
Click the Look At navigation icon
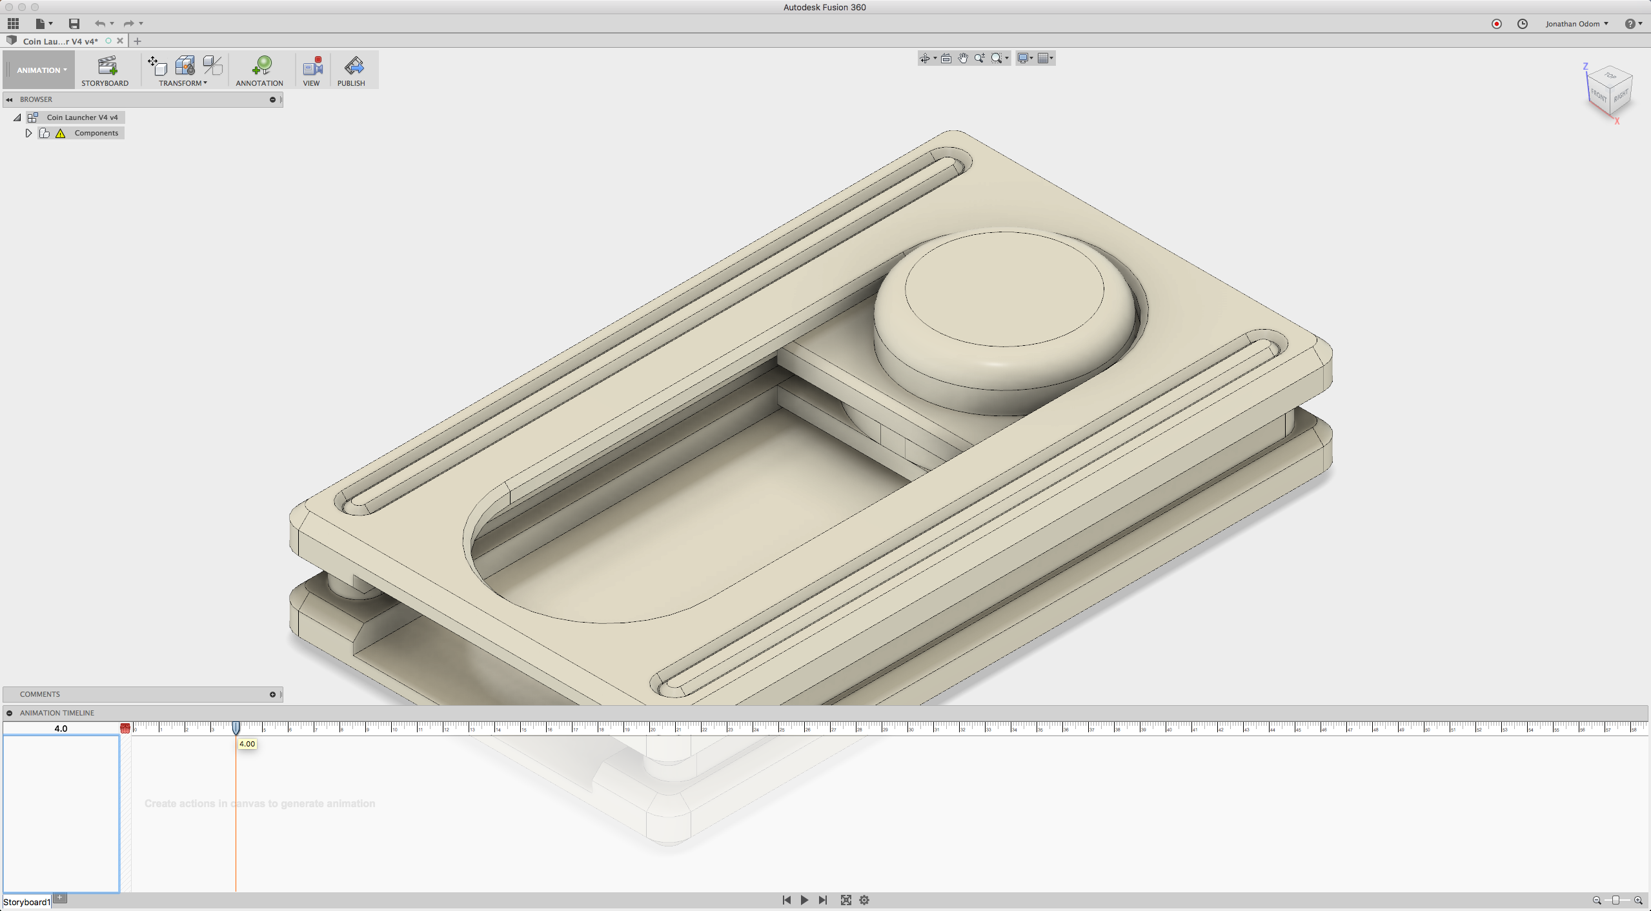tap(946, 58)
